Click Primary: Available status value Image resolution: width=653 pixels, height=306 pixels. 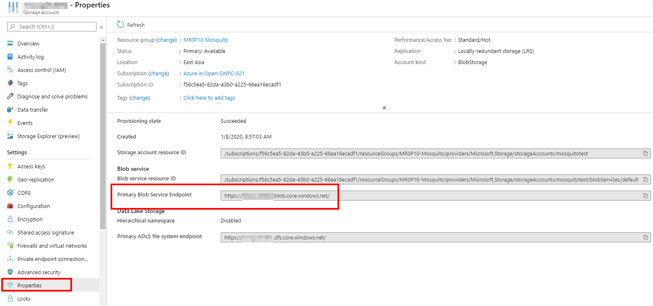point(205,51)
